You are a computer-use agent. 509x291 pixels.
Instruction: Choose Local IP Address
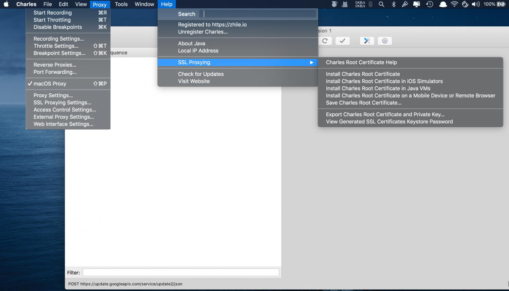238,51
